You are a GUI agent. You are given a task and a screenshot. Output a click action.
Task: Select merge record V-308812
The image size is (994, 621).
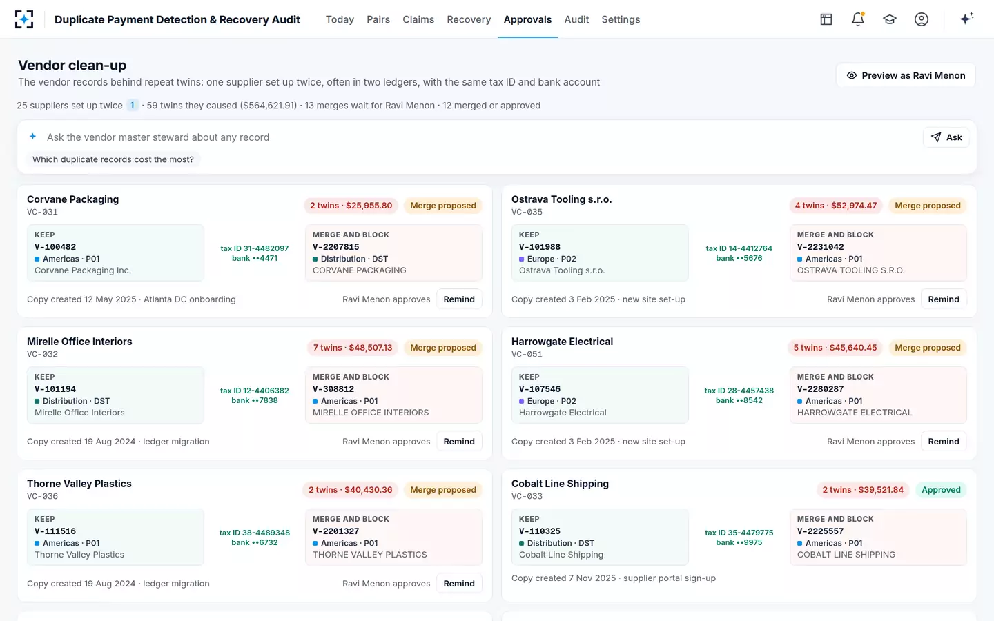(393, 395)
